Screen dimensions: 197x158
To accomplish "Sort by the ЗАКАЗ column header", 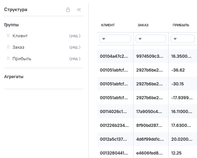I will coord(143,25).
